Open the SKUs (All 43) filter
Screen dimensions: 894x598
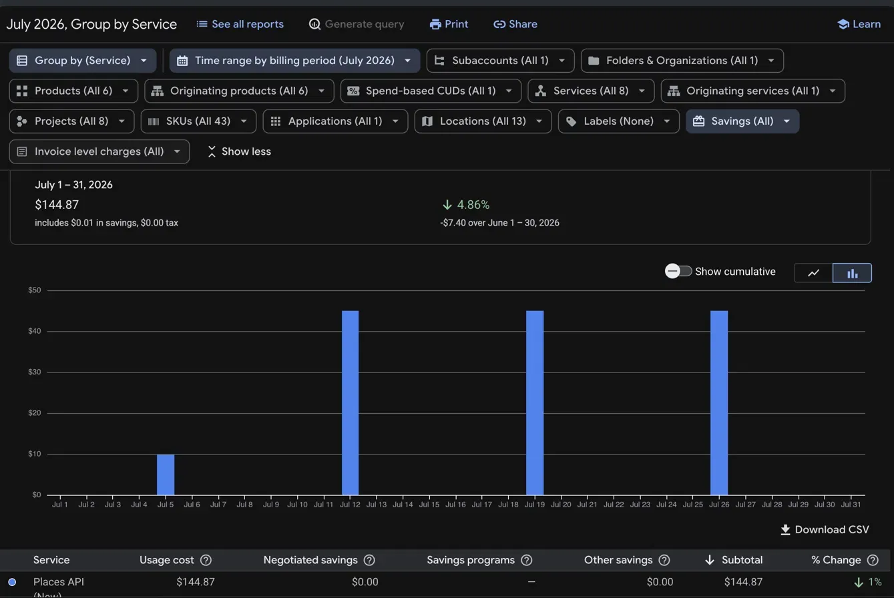[x=198, y=121]
